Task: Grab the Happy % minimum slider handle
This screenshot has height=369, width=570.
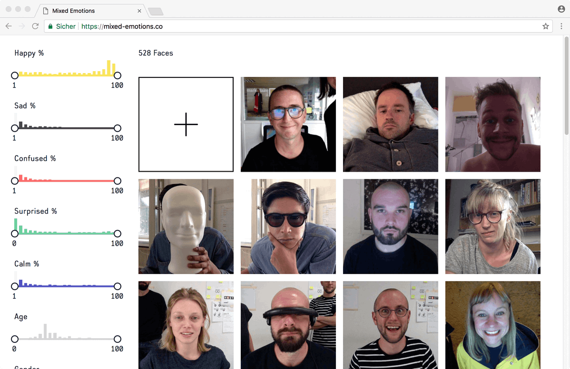Action: [x=15, y=75]
